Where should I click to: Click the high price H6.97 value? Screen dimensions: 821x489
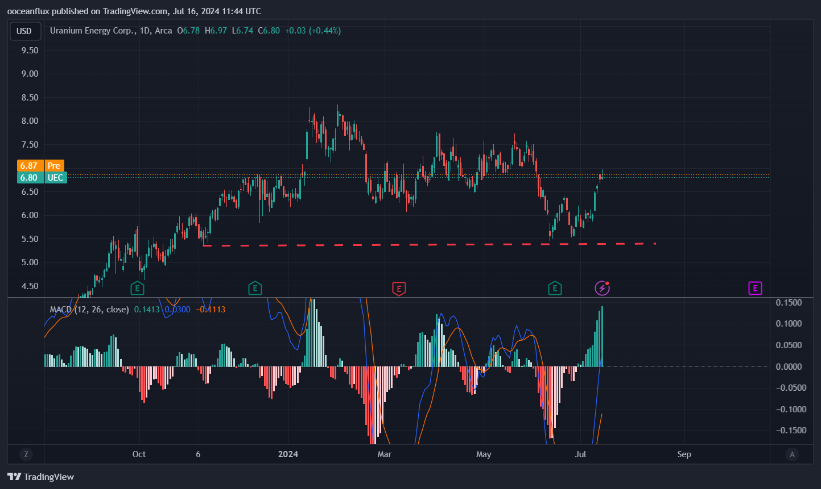(x=216, y=31)
